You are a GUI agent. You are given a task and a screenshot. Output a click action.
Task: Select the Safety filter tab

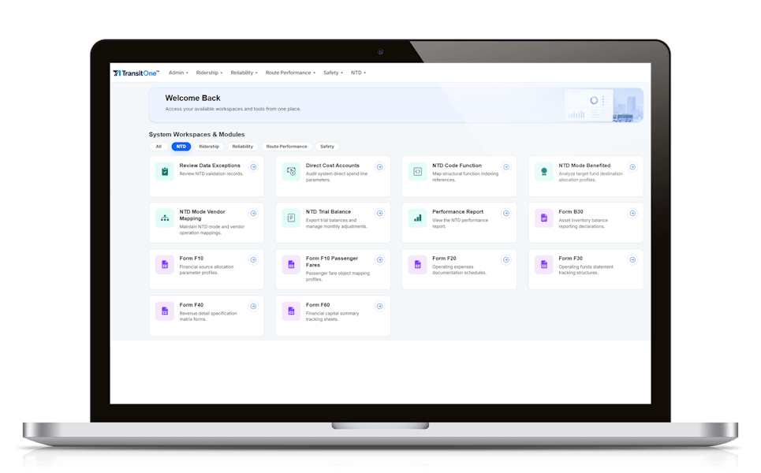pos(327,147)
